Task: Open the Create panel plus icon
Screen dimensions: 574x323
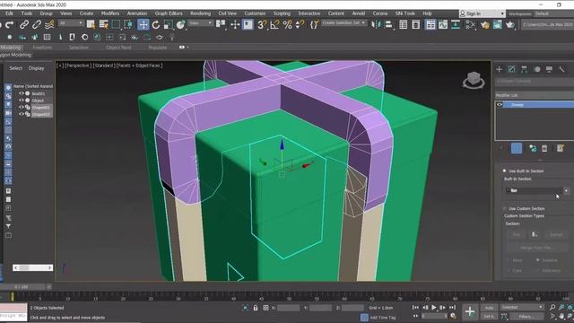Action: (x=499, y=69)
